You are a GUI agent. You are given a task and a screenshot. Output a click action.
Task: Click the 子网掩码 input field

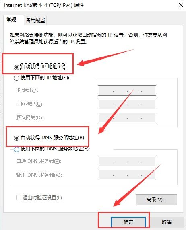pos(127,104)
